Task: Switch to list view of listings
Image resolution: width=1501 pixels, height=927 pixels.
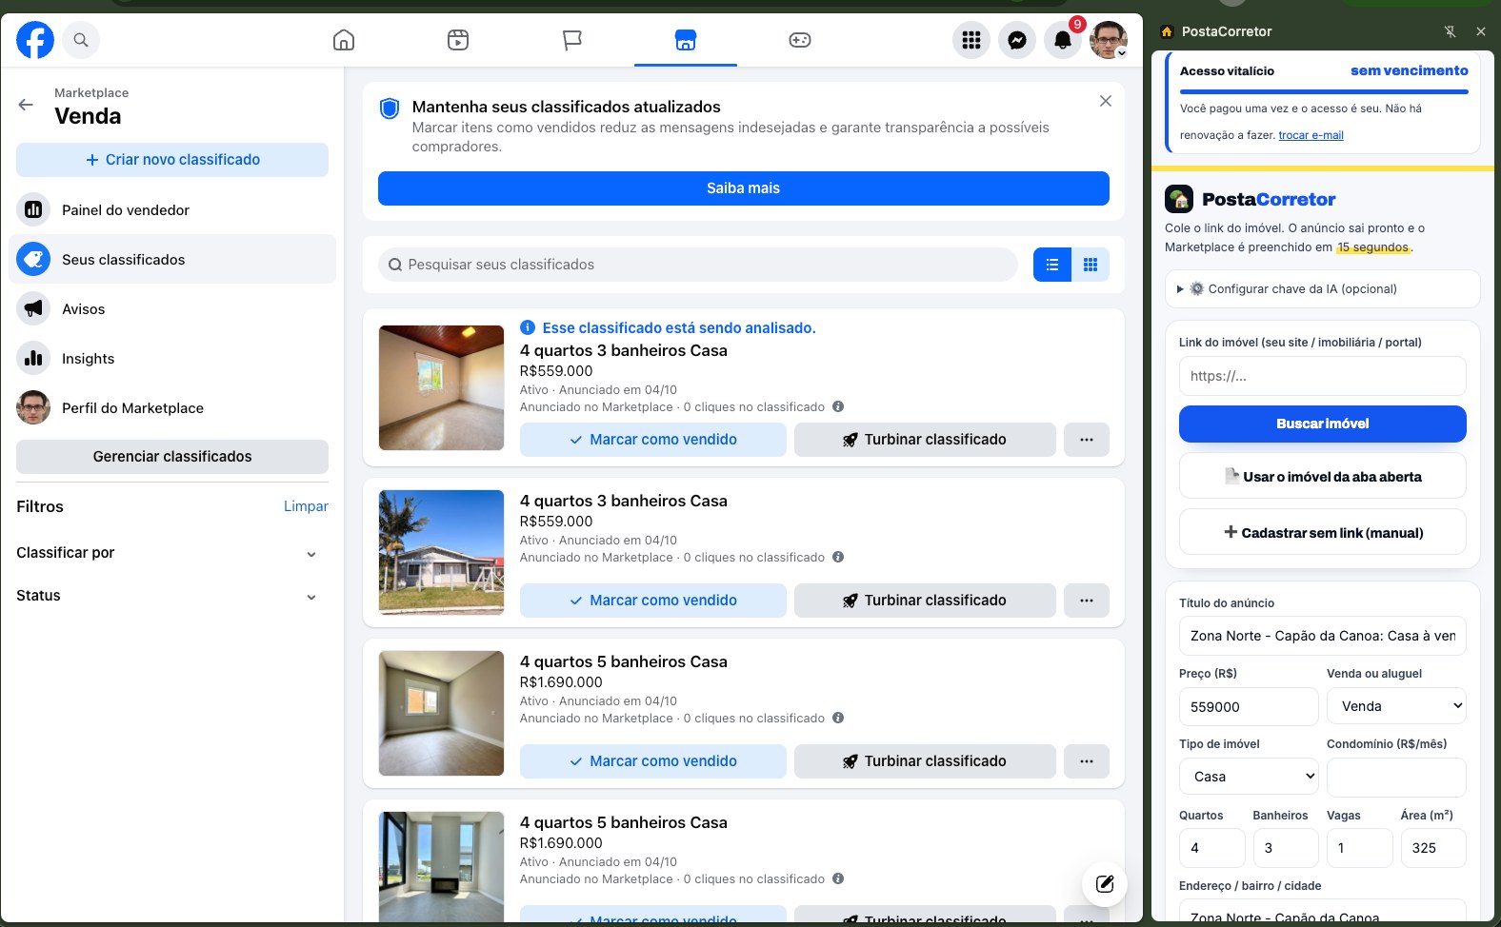Action: [1052, 265]
